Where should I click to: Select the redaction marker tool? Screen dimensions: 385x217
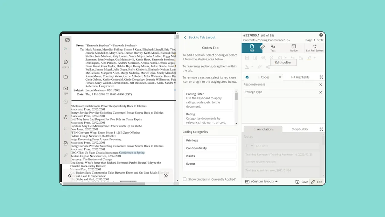tap(247, 67)
